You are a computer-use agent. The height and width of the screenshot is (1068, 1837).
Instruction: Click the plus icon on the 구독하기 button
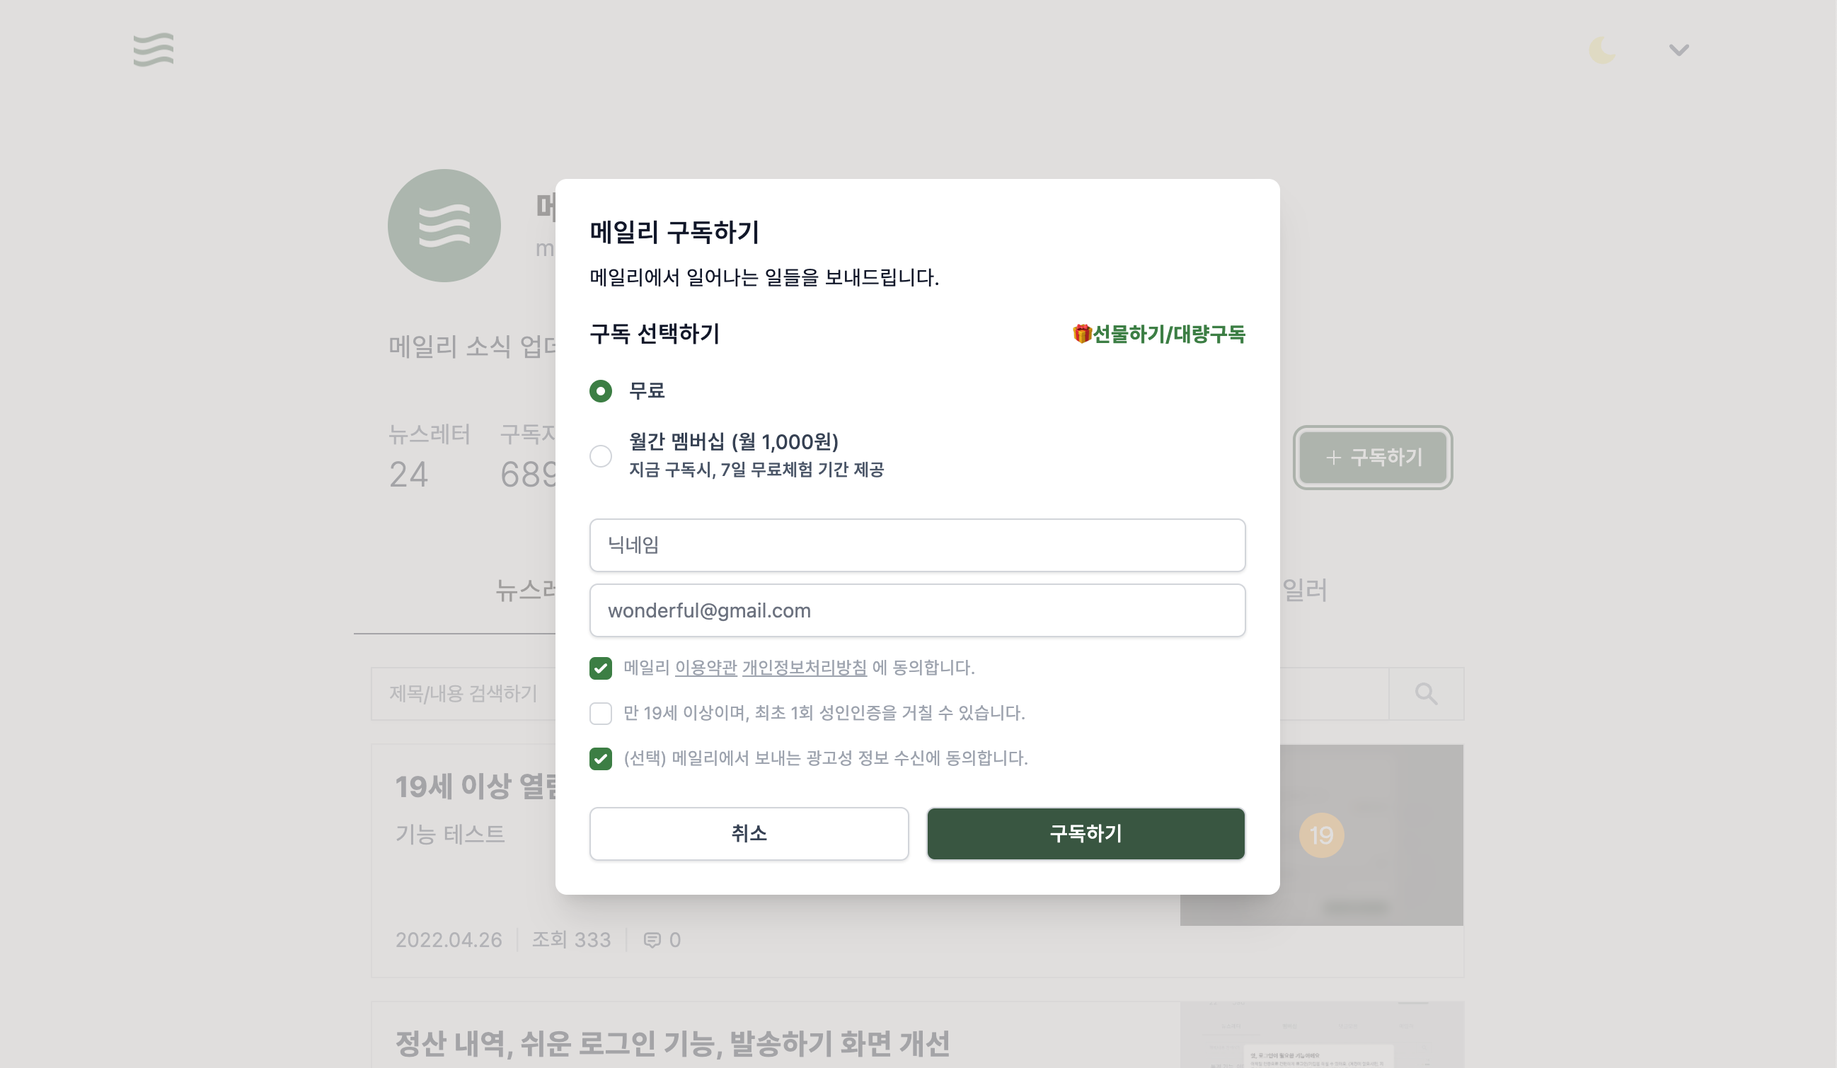point(1332,458)
